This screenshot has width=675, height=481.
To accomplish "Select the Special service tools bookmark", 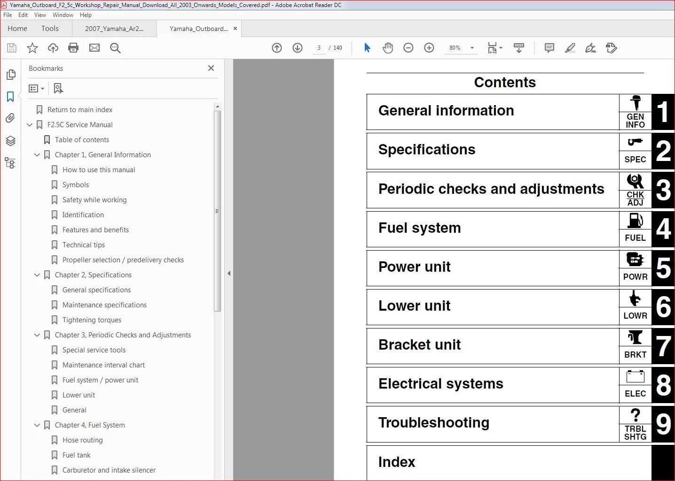I will tap(94, 350).
